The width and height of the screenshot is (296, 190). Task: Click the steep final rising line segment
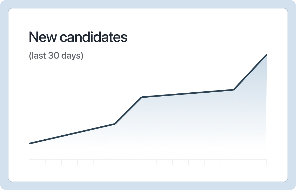click(250, 72)
